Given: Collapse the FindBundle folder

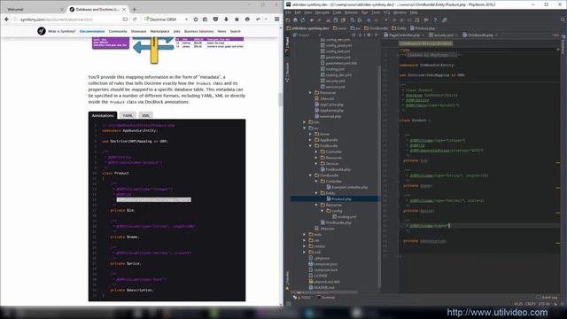Looking at the screenshot, I should pos(310,145).
